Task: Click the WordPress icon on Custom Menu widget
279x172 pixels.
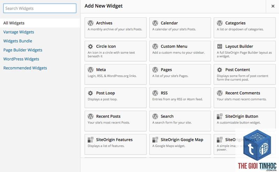Action: 155,46
